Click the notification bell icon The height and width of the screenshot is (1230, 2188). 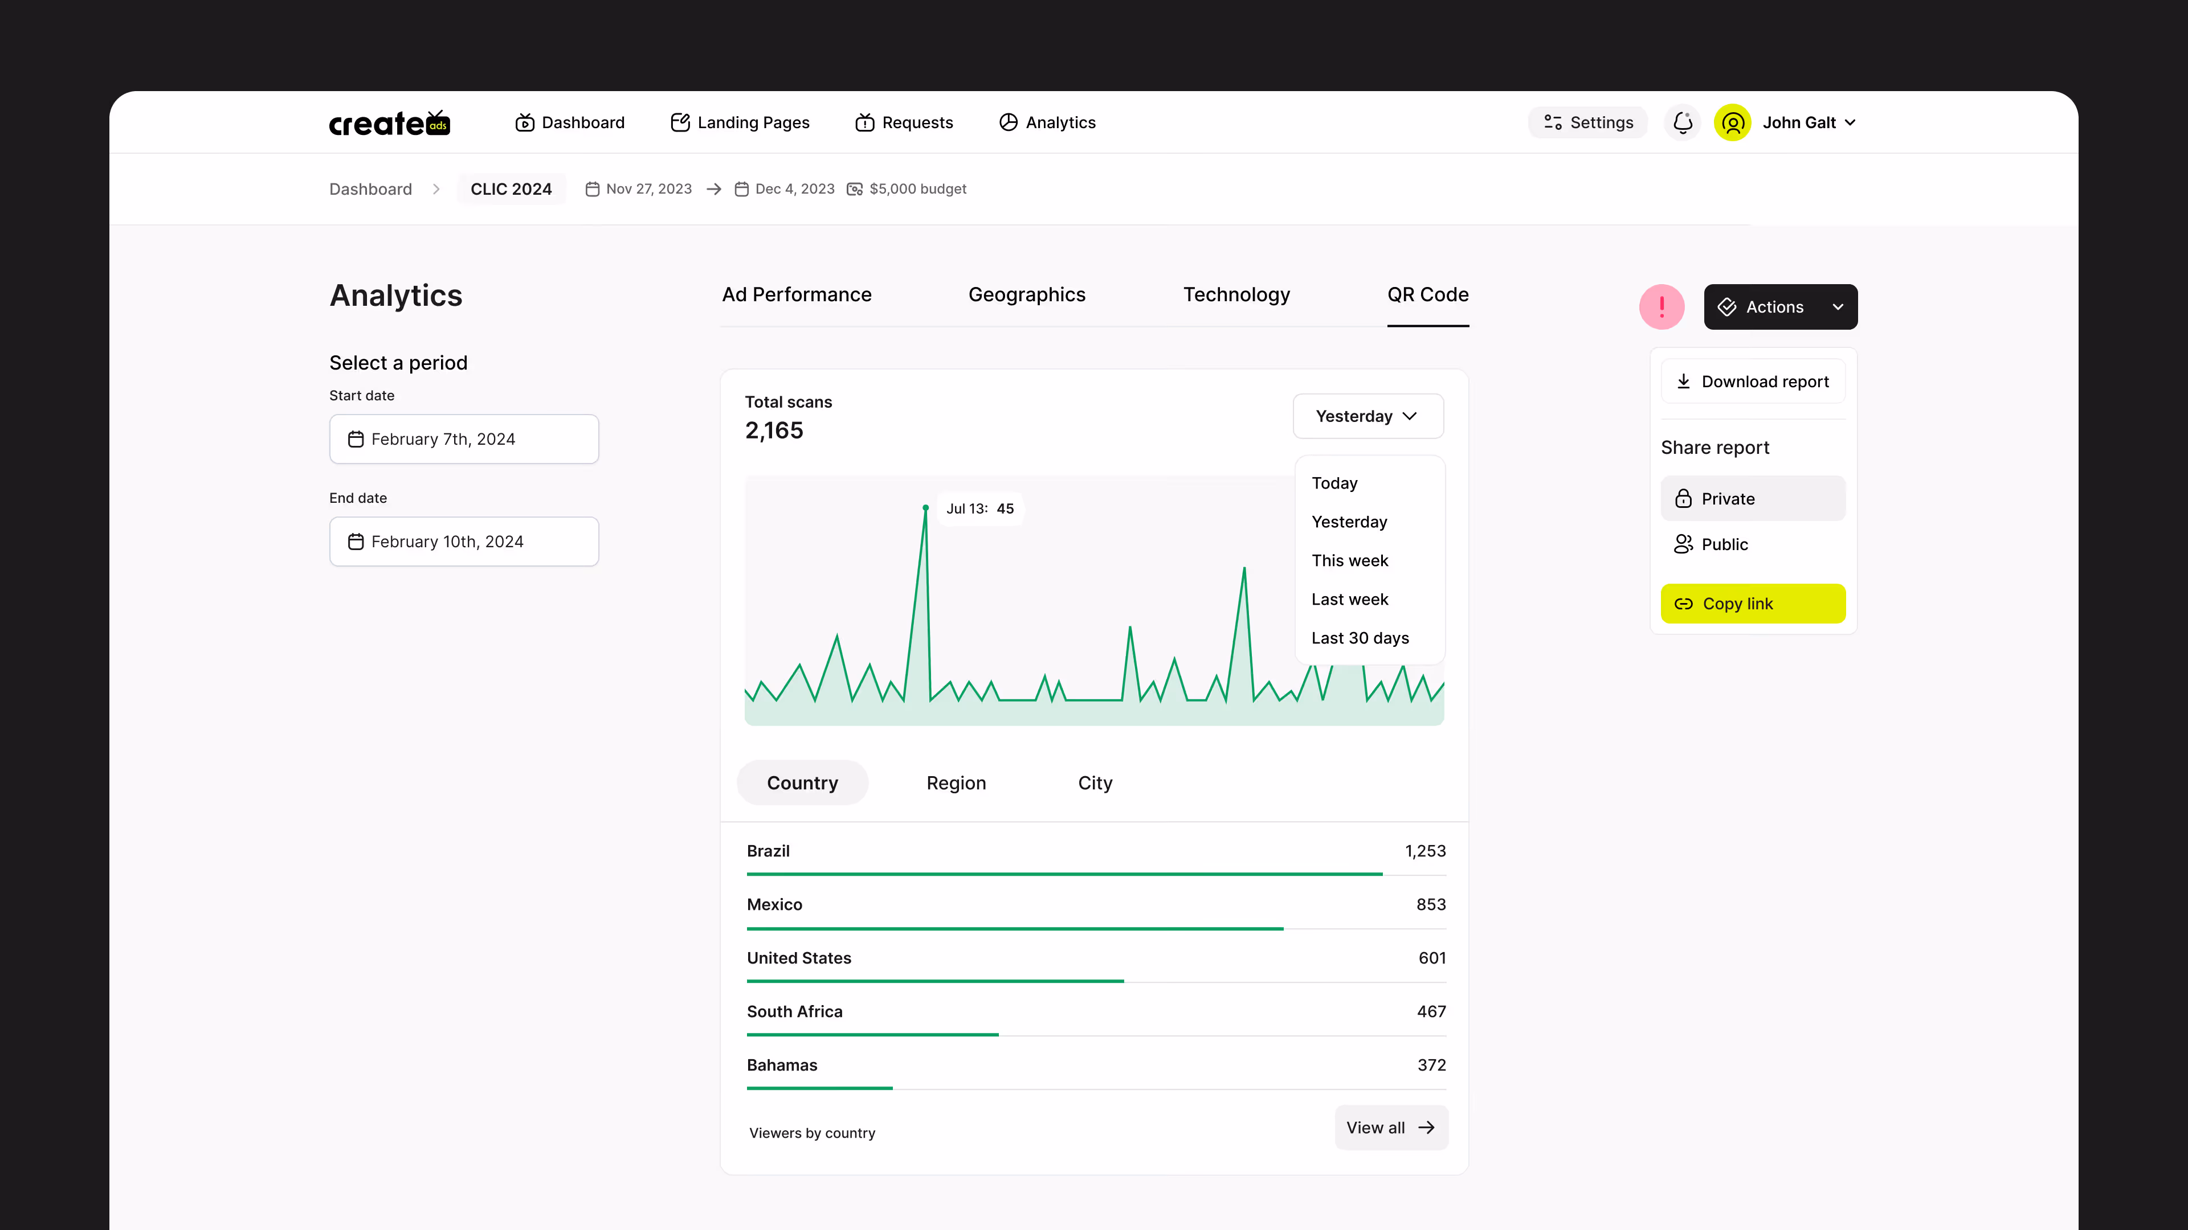point(1683,122)
